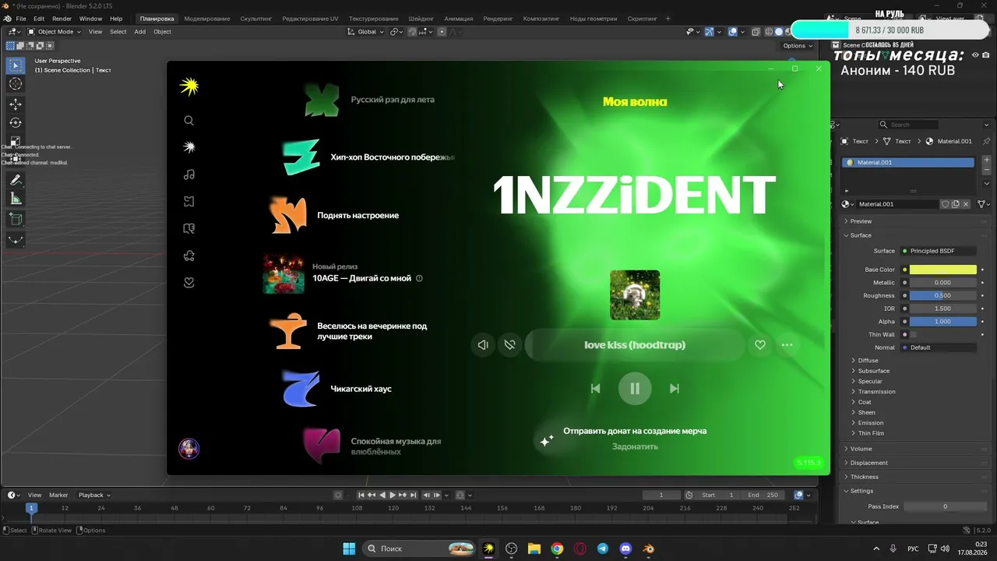Click the speaker volume icon in player
Viewport: 997px width, 561px height.
[483, 344]
